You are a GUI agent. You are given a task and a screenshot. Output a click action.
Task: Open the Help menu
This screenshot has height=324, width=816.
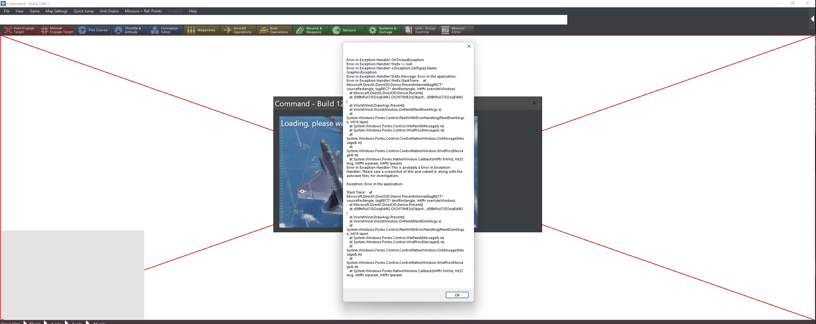[x=193, y=11]
